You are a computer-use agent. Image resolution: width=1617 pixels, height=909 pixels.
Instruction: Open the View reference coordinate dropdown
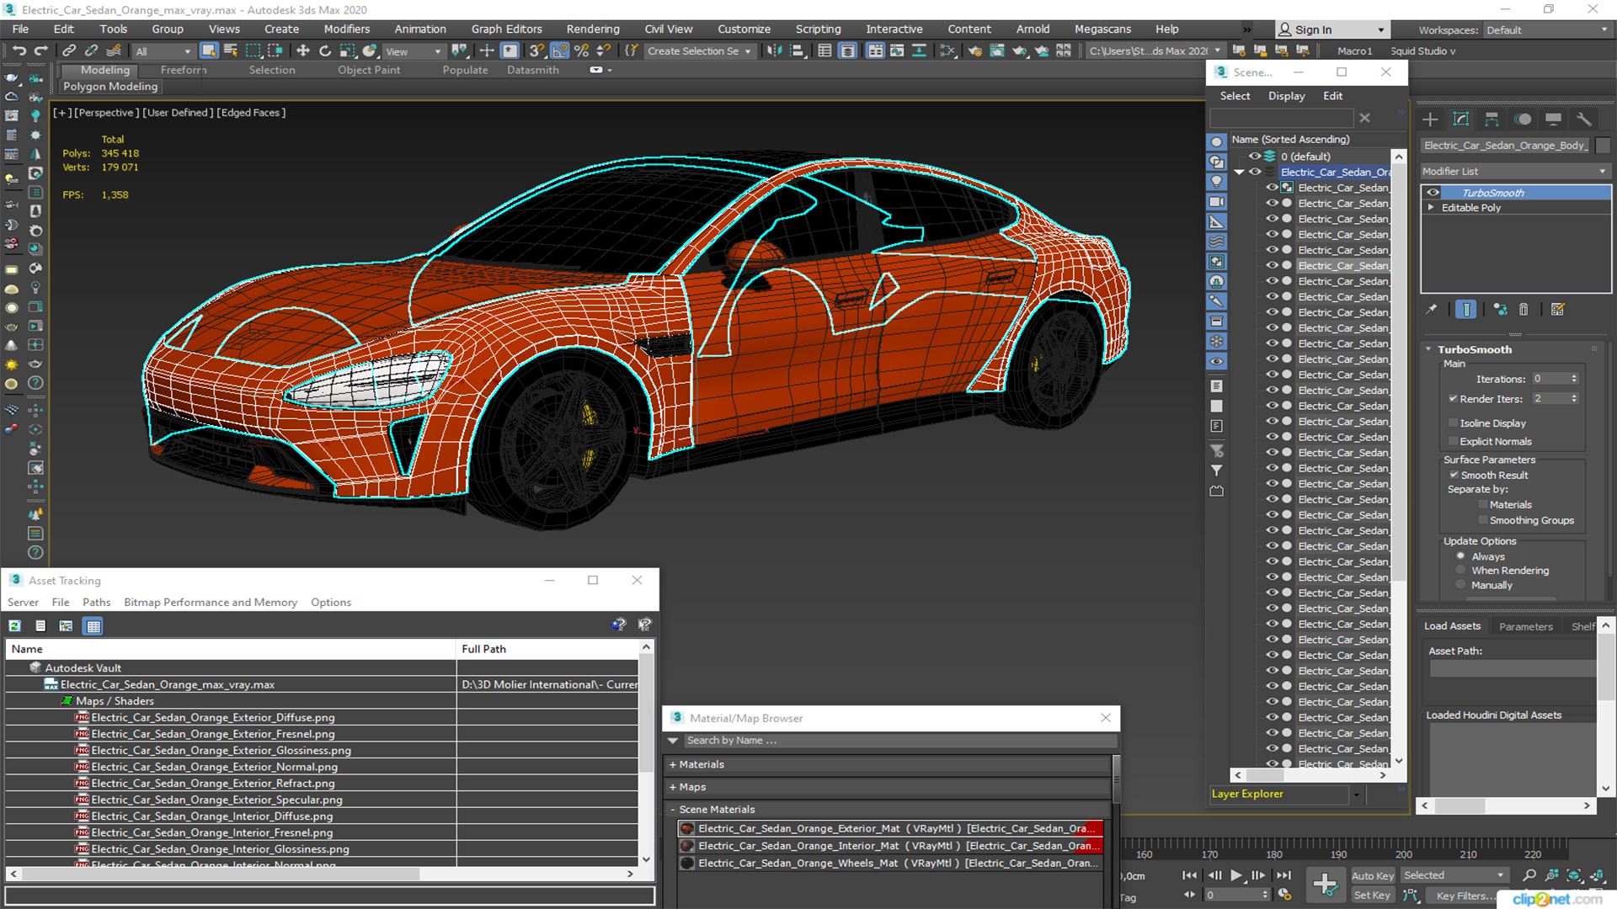pyautogui.click(x=413, y=51)
